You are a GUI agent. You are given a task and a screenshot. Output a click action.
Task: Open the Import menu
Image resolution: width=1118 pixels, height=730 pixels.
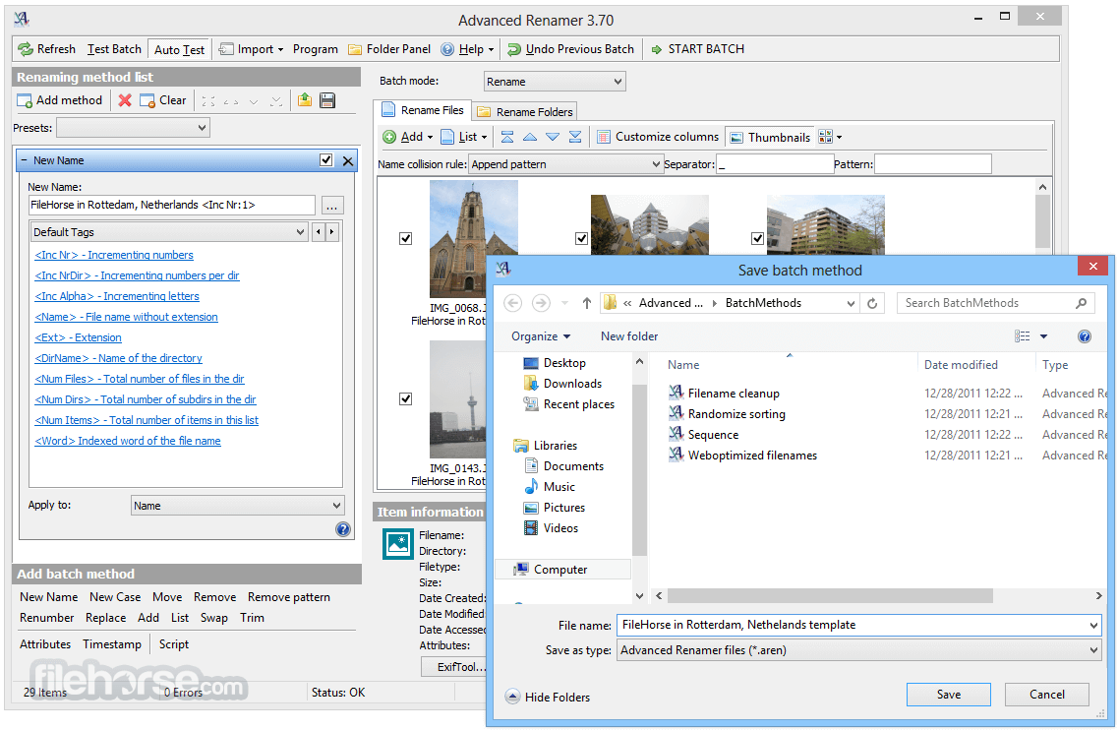point(251,49)
